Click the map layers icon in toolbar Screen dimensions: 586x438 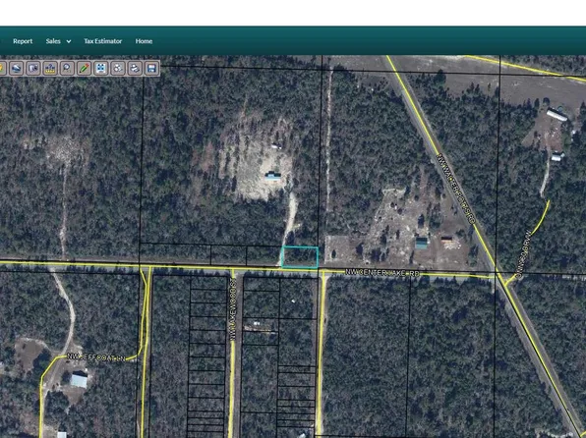17,68
